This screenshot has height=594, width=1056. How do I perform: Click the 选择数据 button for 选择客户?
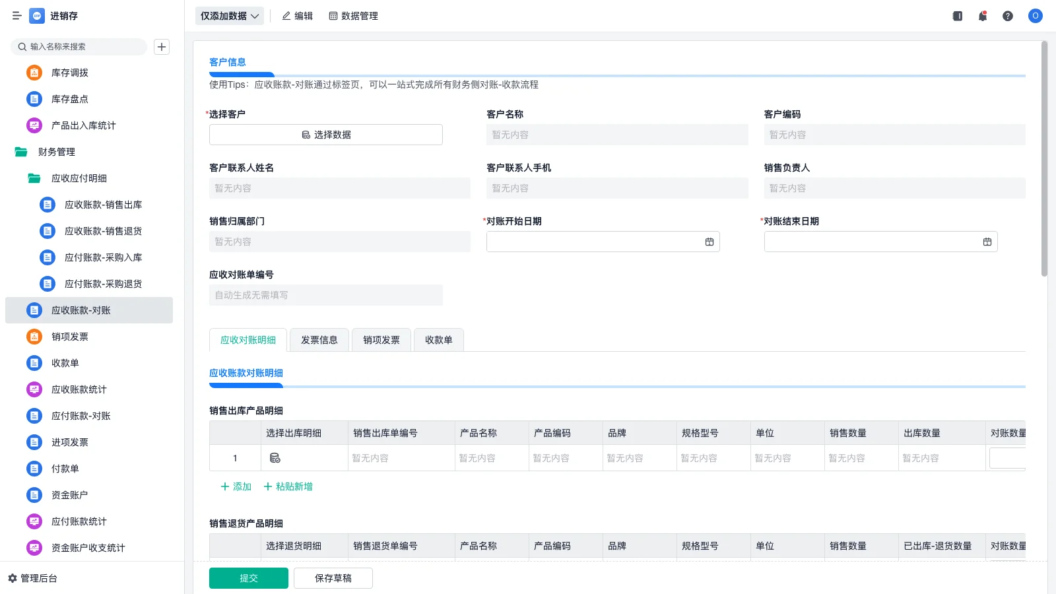(326, 135)
